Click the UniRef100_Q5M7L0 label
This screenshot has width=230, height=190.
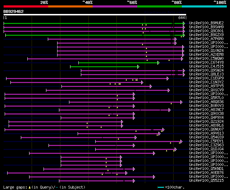[206, 98]
